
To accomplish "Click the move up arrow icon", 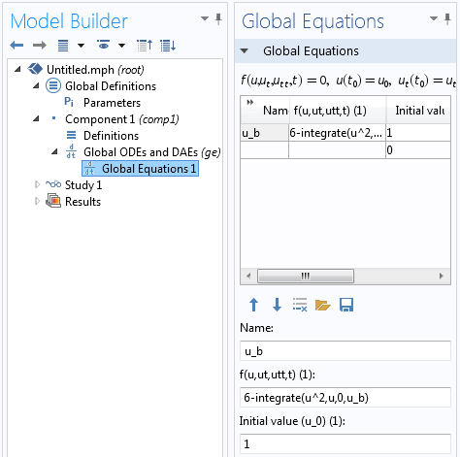I will (x=253, y=305).
